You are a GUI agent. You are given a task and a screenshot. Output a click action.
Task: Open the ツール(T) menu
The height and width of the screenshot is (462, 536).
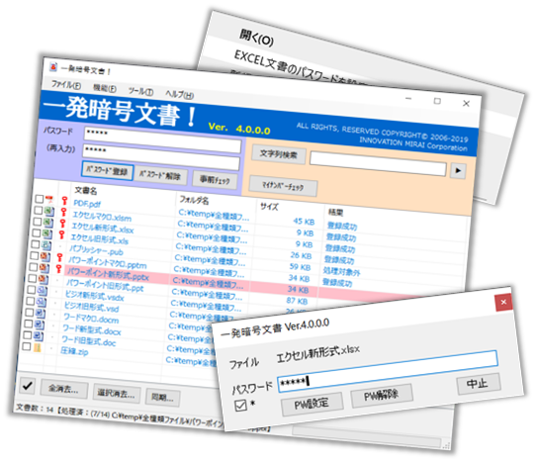(x=140, y=91)
